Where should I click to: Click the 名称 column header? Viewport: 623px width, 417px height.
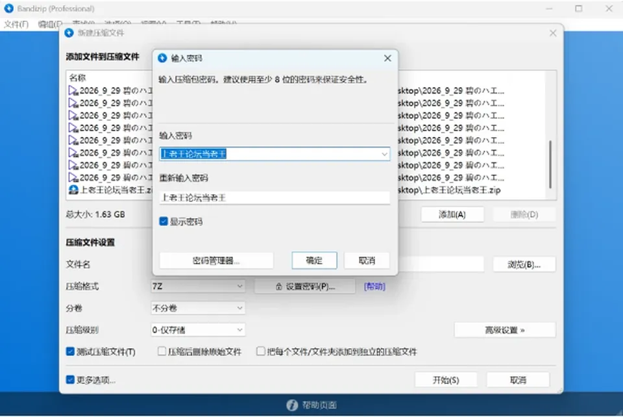tap(77, 77)
